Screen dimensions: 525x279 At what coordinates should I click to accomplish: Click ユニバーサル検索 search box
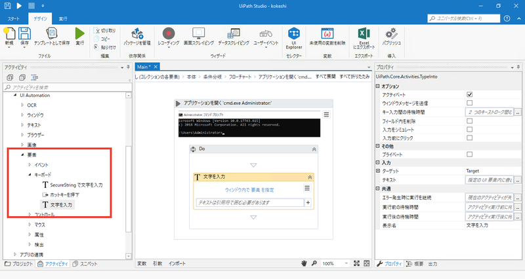464,18
